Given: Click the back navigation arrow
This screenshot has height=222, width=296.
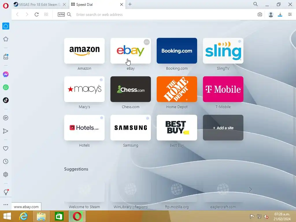Looking at the screenshot, I should [17, 14].
